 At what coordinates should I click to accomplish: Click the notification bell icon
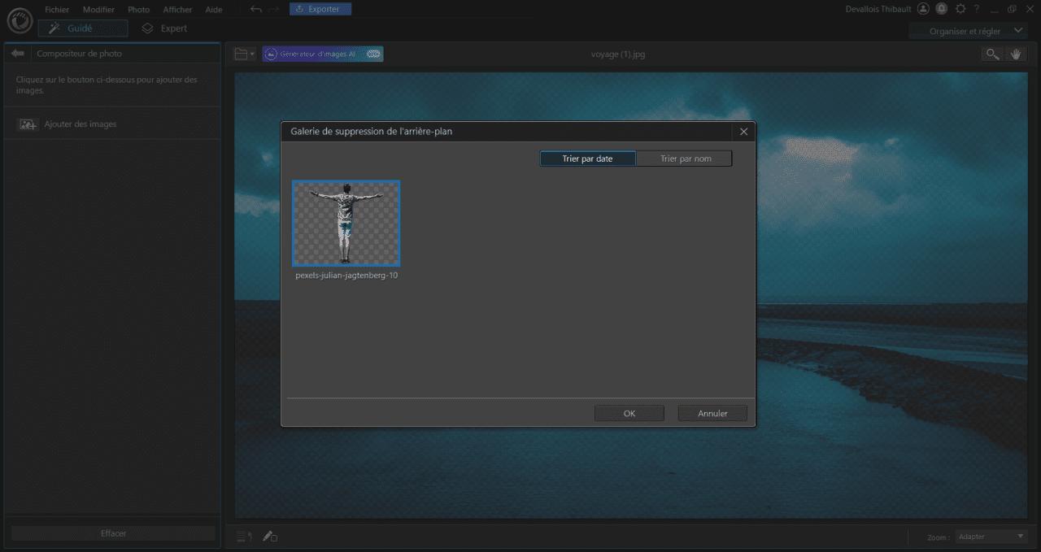point(941,8)
